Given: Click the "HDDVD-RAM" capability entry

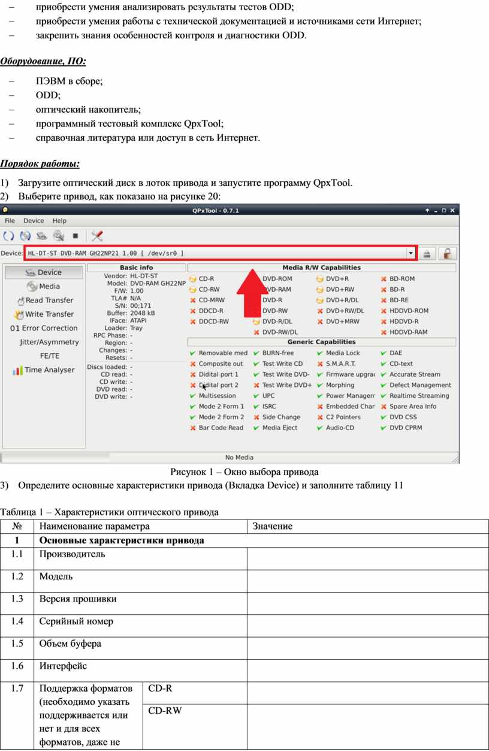Looking at the screenshot, I should [404, 332].
